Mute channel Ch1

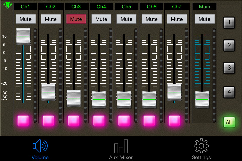(x=26, y=19)
